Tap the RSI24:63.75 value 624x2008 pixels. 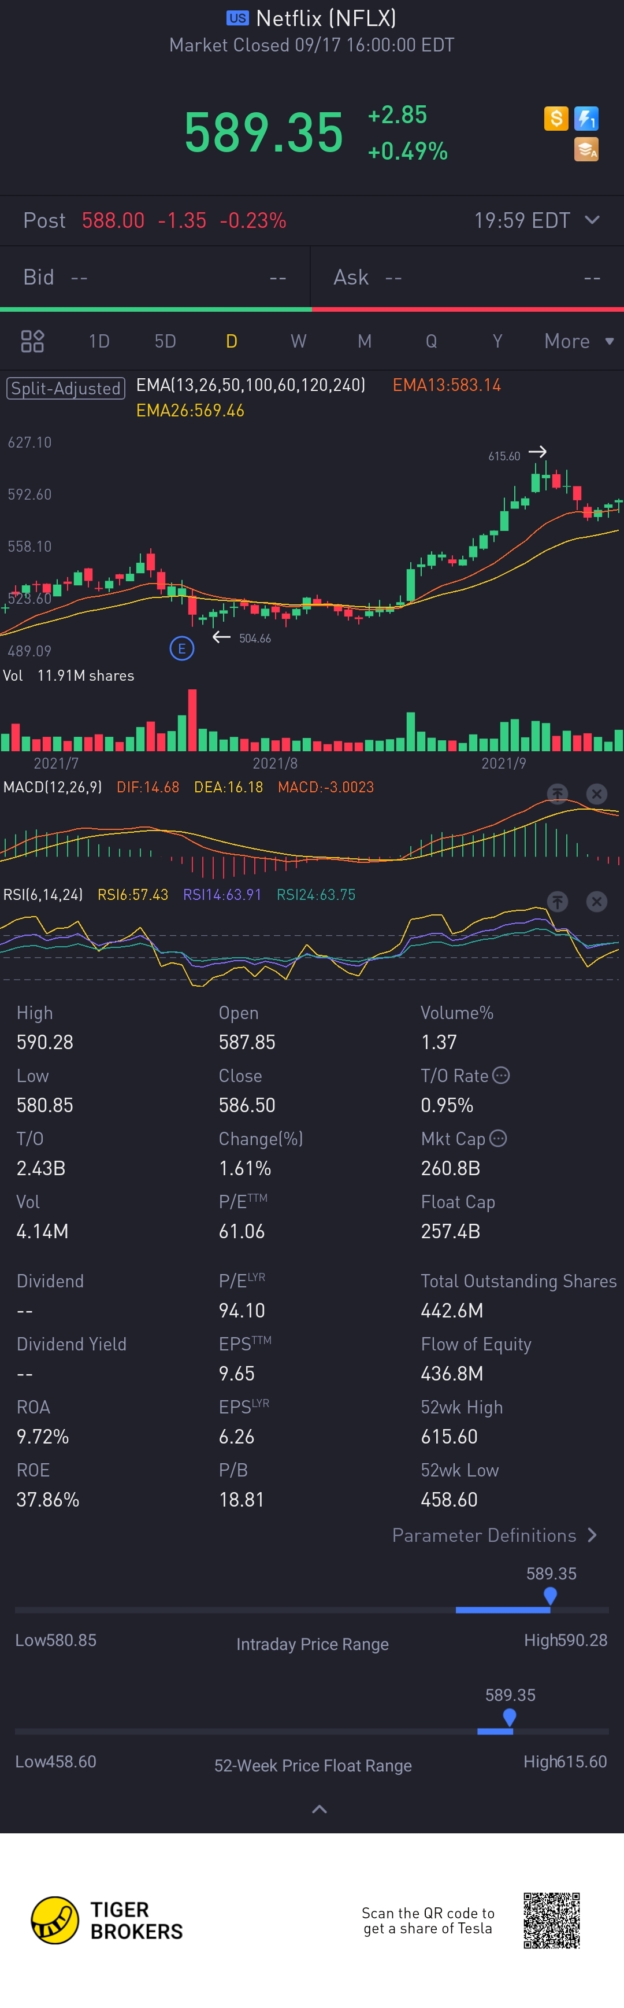point(316,895)
